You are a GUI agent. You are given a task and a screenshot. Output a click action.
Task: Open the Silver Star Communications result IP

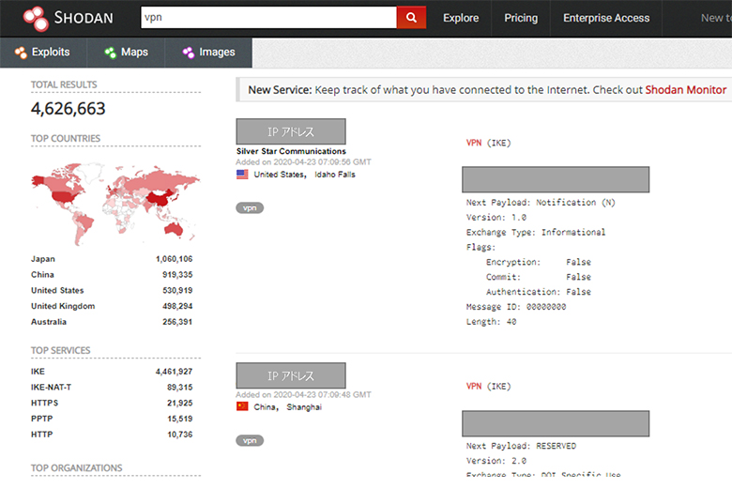291,131
